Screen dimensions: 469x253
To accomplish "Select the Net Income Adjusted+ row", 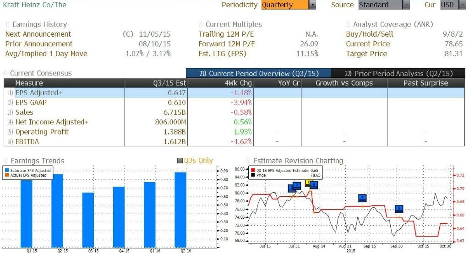I will [x=234, y=122].
